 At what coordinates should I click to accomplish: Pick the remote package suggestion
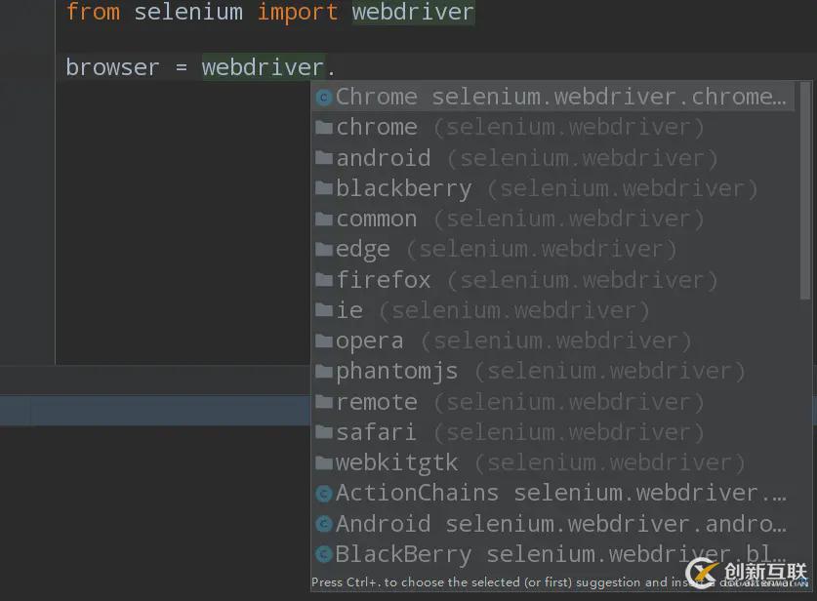pos(553,402)
